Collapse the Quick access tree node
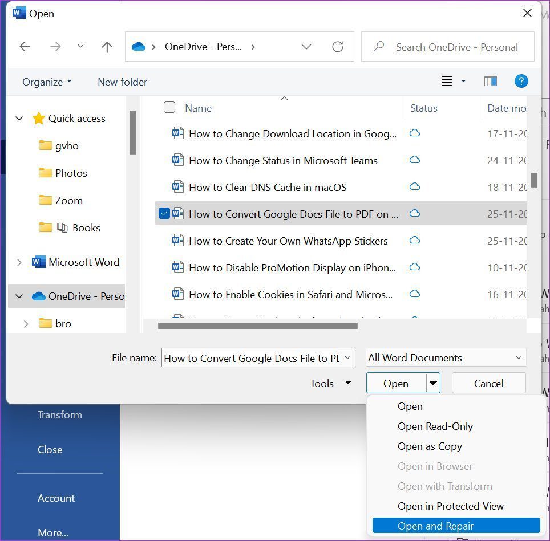 [x=19, y=119]
